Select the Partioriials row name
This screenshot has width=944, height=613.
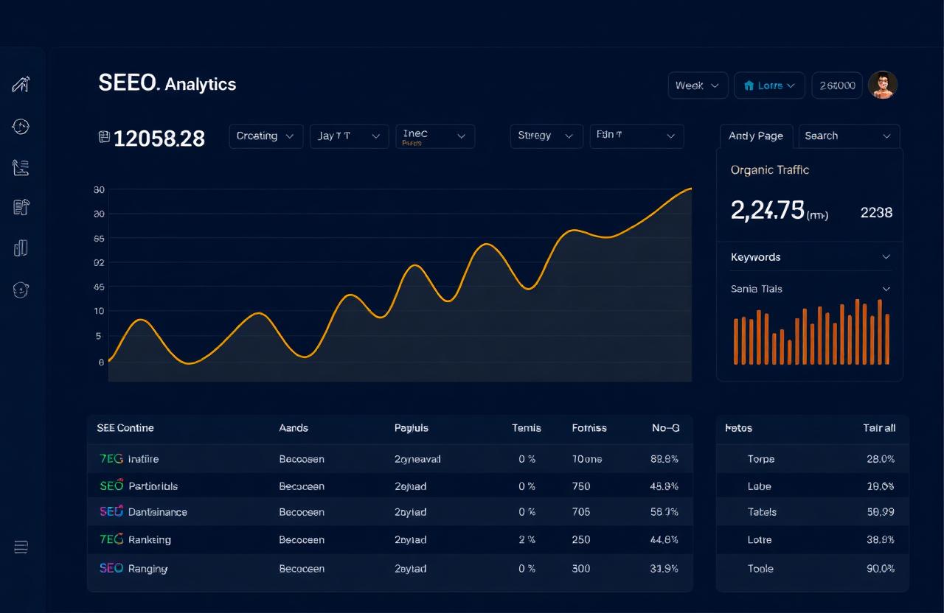[153, 486]
